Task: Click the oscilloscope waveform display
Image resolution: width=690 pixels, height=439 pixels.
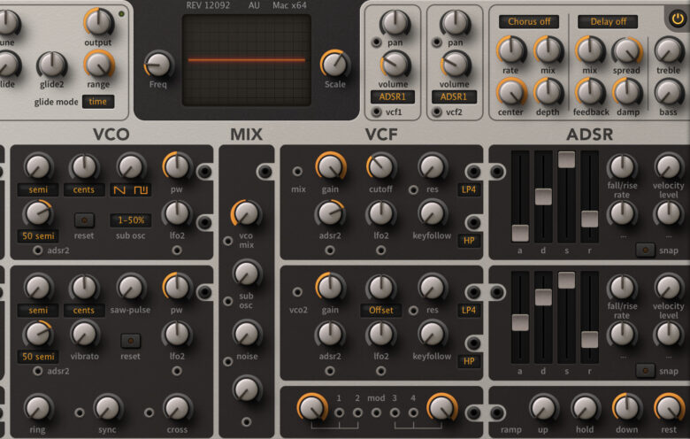Action: coord(247,60)
